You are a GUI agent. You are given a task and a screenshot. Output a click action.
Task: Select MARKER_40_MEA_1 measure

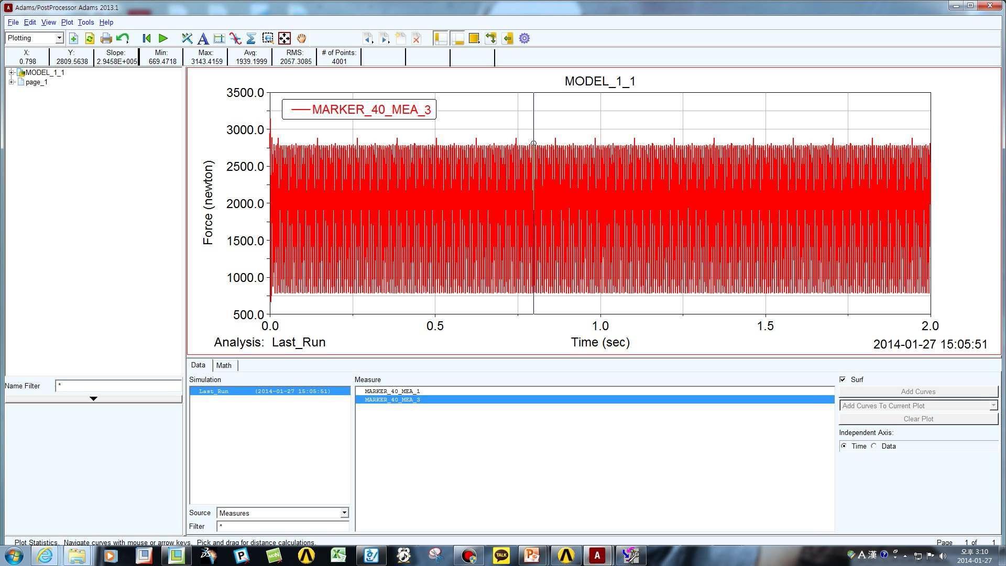392,391
